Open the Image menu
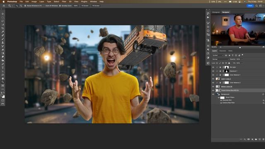 [x=34, y=2]
